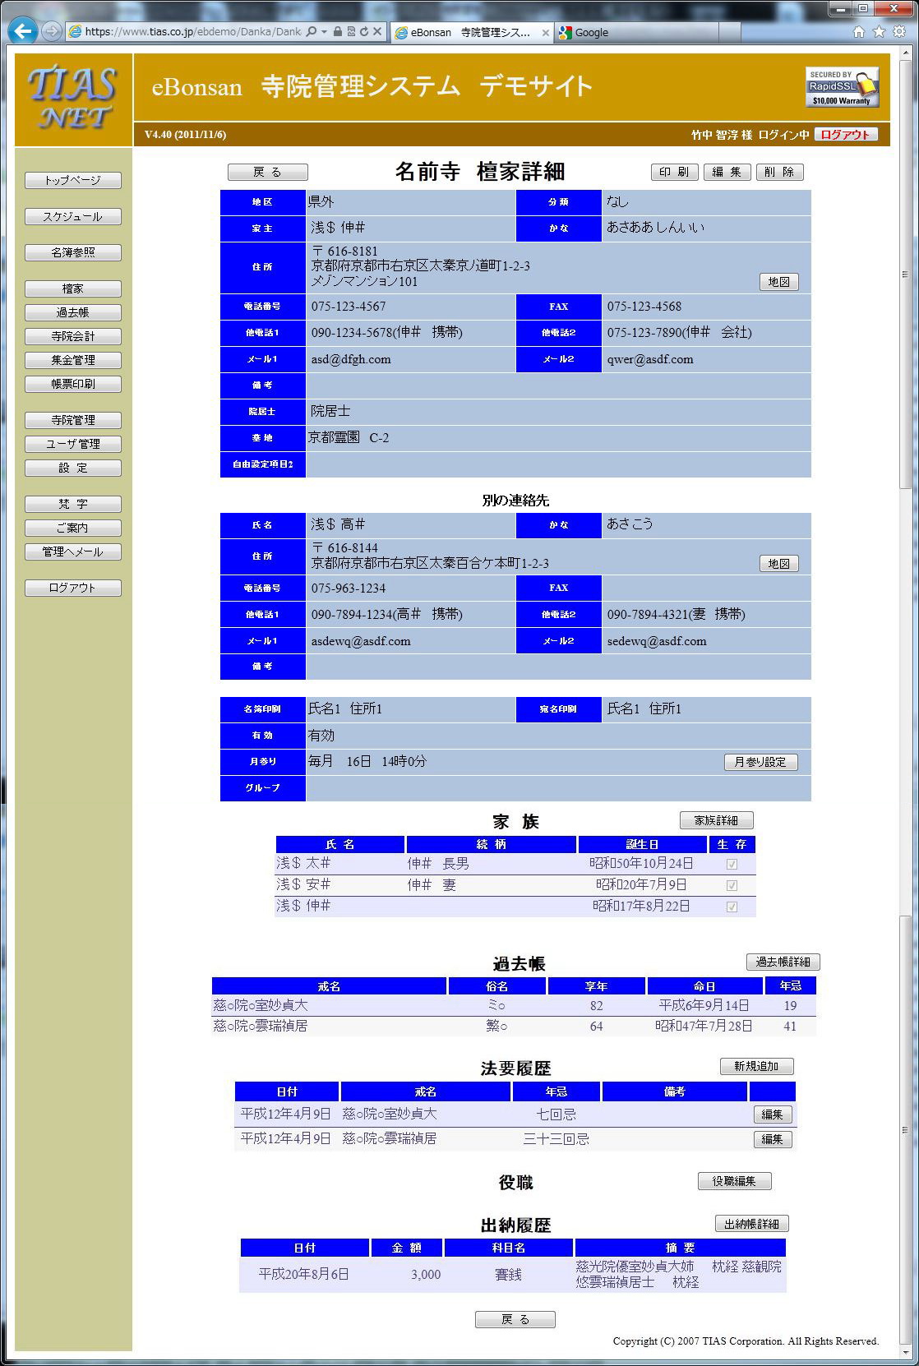Click 編集 for the 七回忌 row
The image size is (919, 1366).
coord(773,1114)
